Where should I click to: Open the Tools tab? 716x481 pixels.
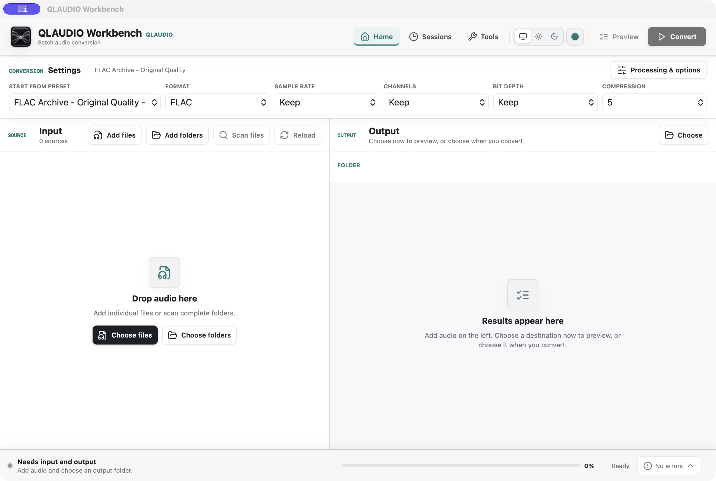tap(483, 37)
